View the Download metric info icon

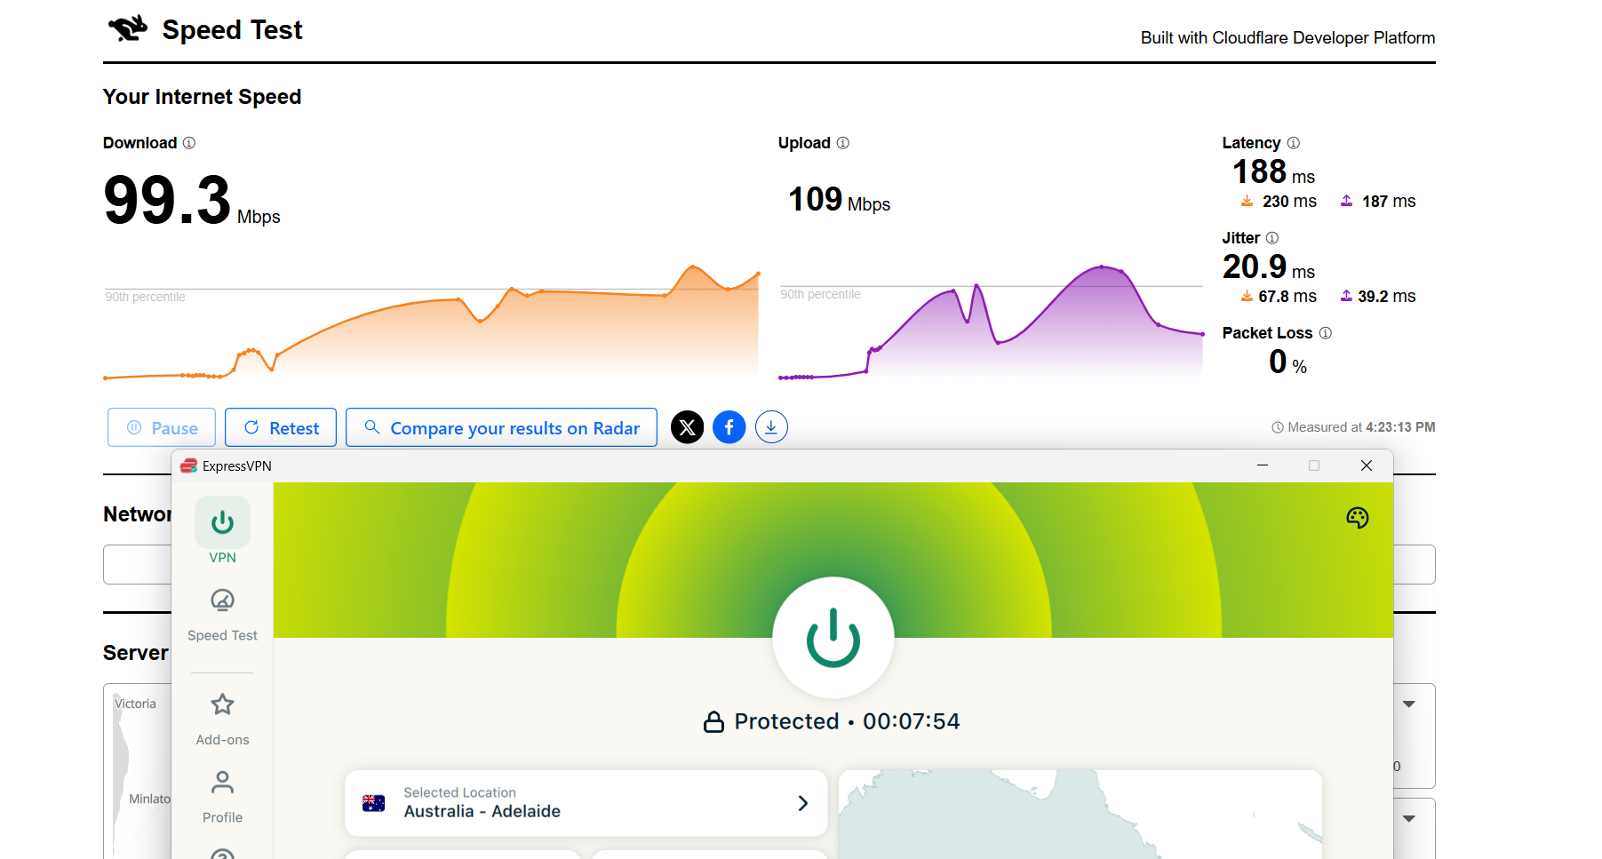(188, 143)
